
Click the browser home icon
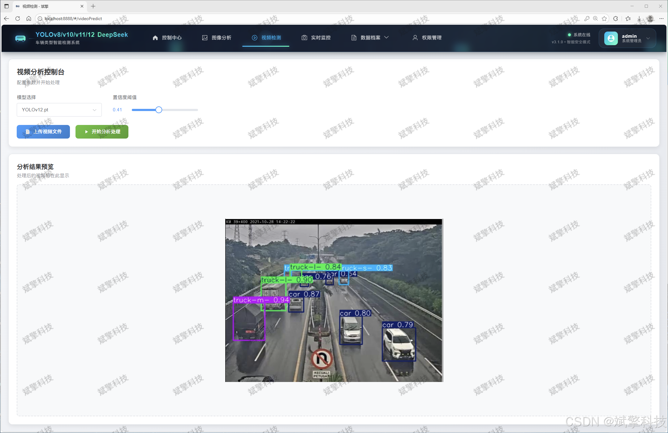point(29,19)
